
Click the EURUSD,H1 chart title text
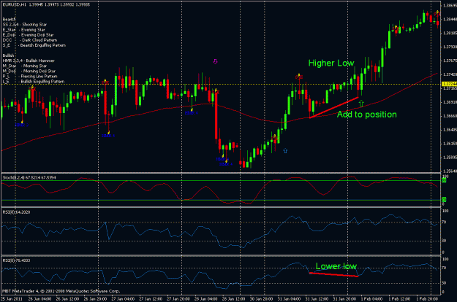(46, 4)
